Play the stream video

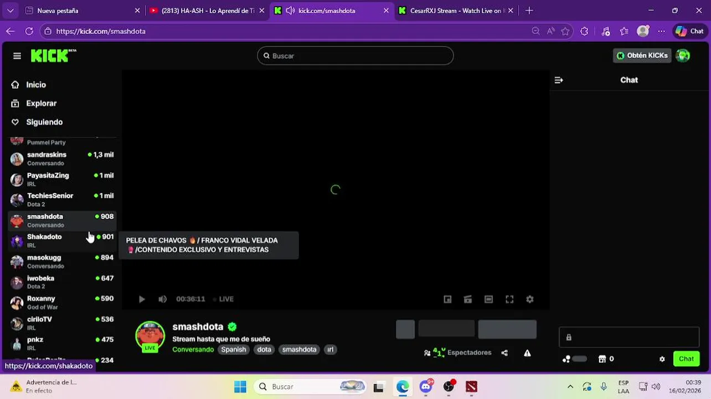142,299
